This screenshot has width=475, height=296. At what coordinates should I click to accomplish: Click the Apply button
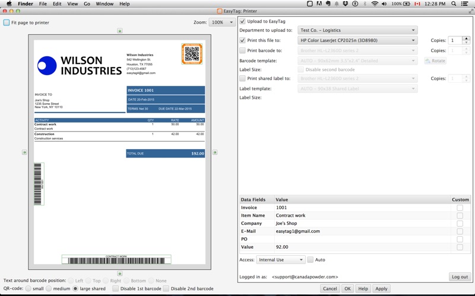381,288
